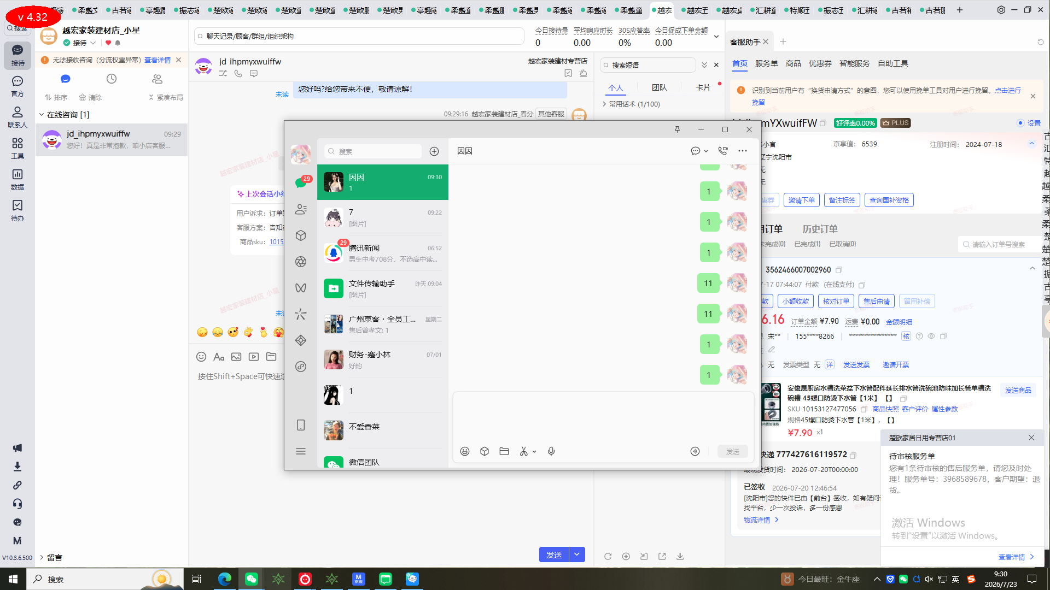
Task: Click WeChat add/new chat plus button
Action: click(434, 151)
